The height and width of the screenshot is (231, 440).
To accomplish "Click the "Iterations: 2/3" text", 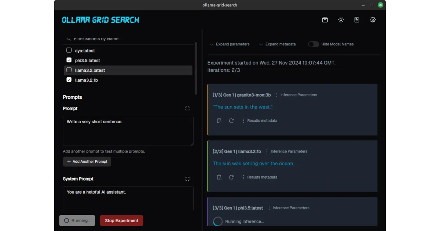I will 224,70.
